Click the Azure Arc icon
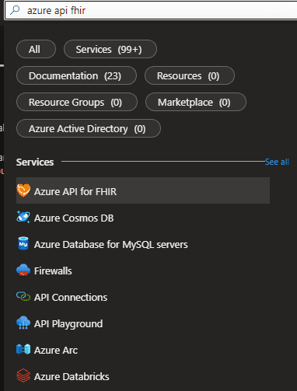This screenshot has height=391, width=297. point(23,349)
